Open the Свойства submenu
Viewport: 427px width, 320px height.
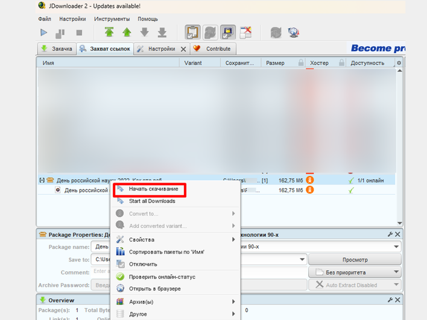(176, 239)
